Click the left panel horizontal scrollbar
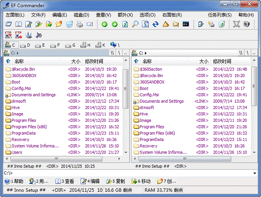The width and height of the screenshot is (261, 197). point(65,159)
